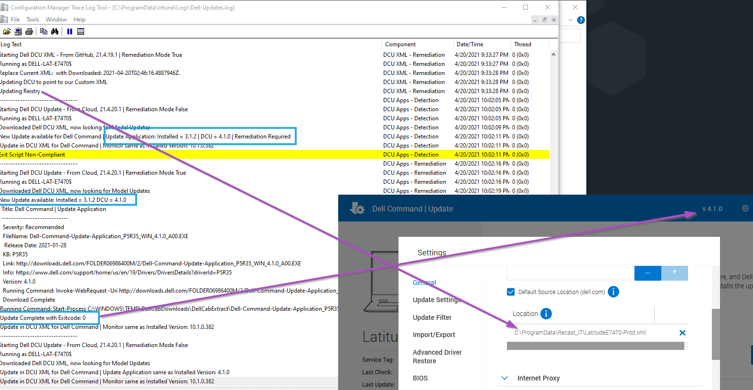The width and height of the screenshot is (753, 390).
Task: Expand the Internet Proxy section
Action: [505, 378]
